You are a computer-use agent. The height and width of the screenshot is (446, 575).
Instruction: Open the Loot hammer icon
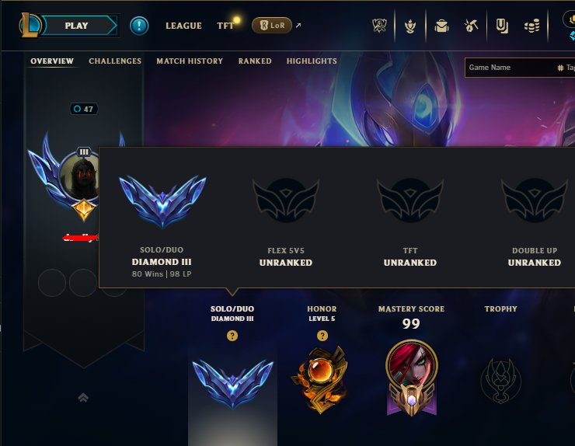(471, 26)
